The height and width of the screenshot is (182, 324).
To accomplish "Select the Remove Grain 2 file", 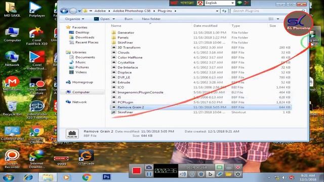I will [x=201, y=107].
